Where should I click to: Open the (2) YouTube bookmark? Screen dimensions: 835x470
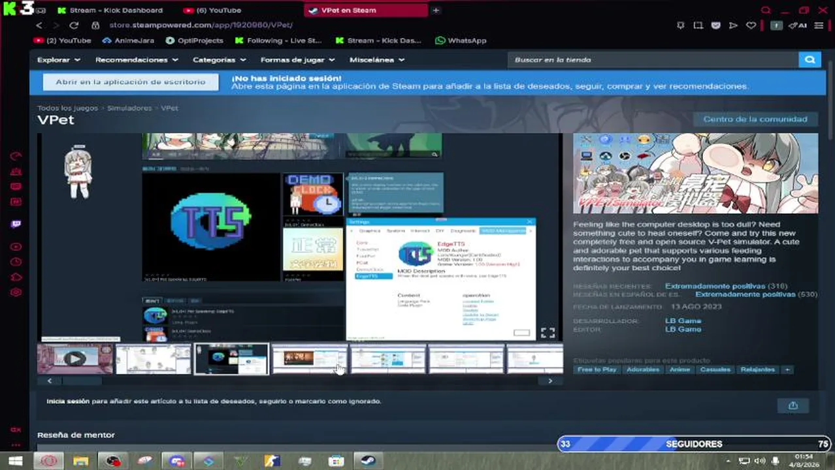point(63,40)
